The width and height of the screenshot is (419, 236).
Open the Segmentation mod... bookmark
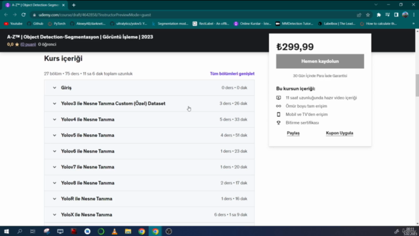pyautogui.click(x=170, y=24)
